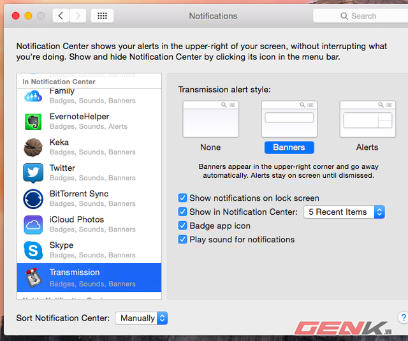408x341 pixels.
Task: Uncheck Badge app icon
Action: point(183,226)
